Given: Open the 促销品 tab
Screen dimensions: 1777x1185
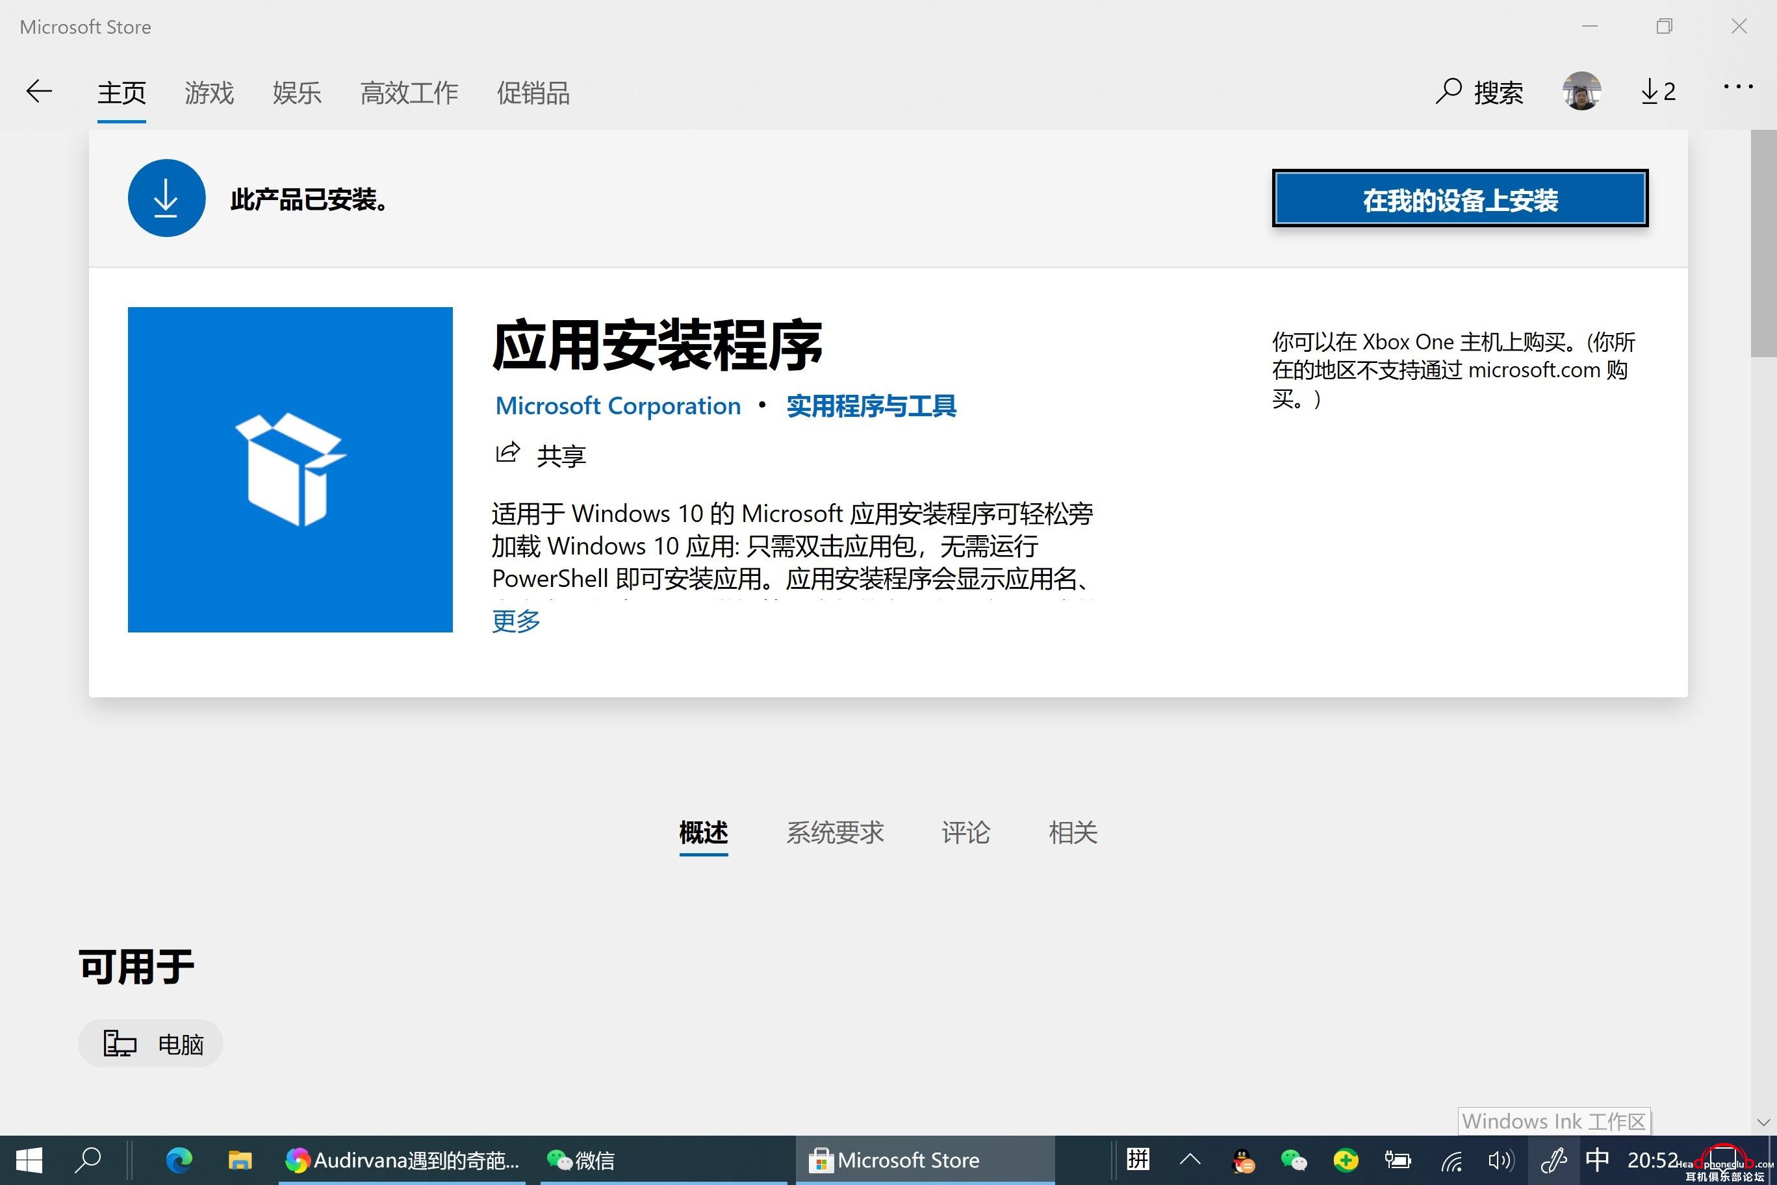Looking at the screenshot, I should 532,93.
